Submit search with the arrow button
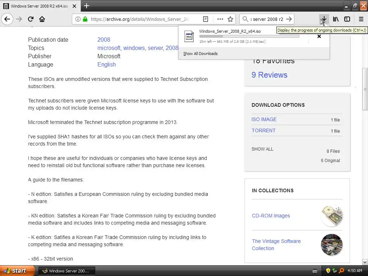The image size is (368, 276). pos(289,19)
